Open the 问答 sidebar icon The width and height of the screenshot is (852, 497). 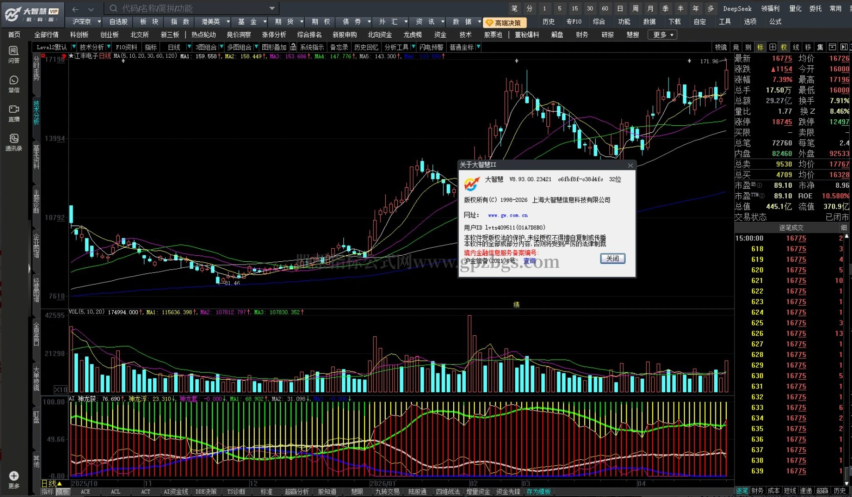tap(14, 54)
